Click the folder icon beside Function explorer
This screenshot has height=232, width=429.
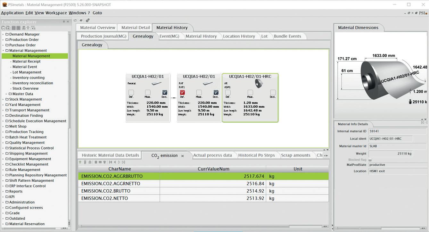click(x=75, y=20)
